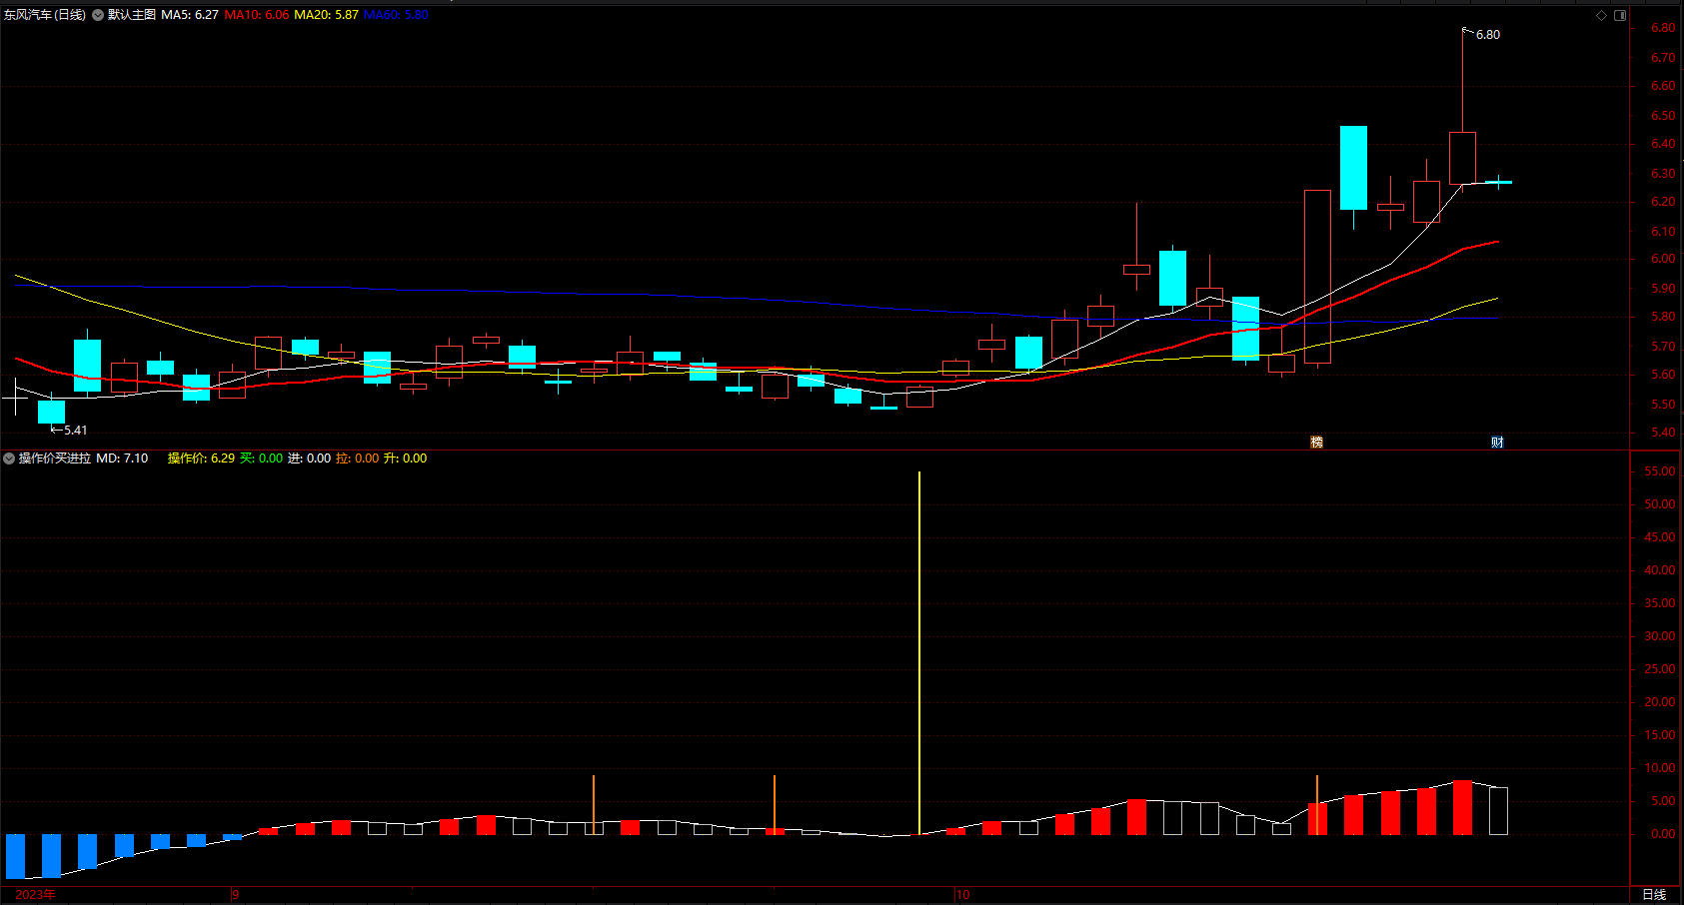Click the 东风汽车 (日线) stock title
1684x905 pixels.
tap(45, 15)
